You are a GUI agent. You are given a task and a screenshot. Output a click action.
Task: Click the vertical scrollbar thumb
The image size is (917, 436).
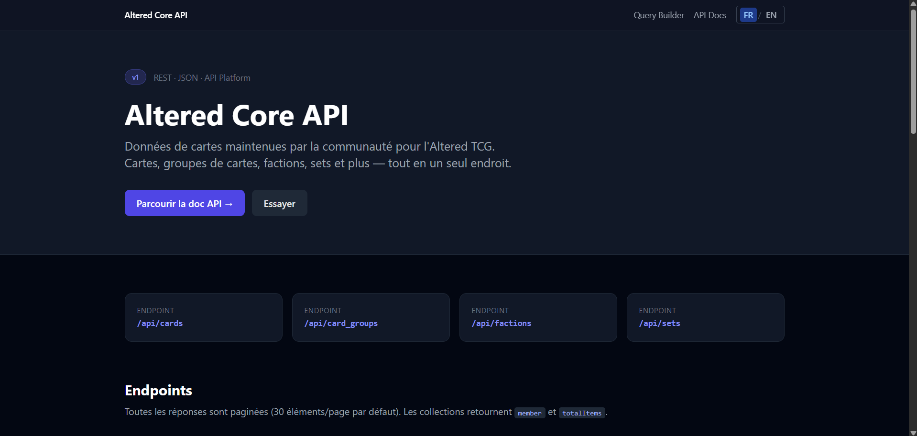click(x=913, y=71)
